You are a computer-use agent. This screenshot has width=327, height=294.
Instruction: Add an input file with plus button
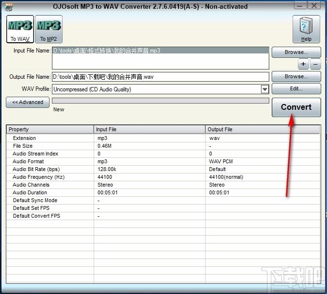click(303, 64)
